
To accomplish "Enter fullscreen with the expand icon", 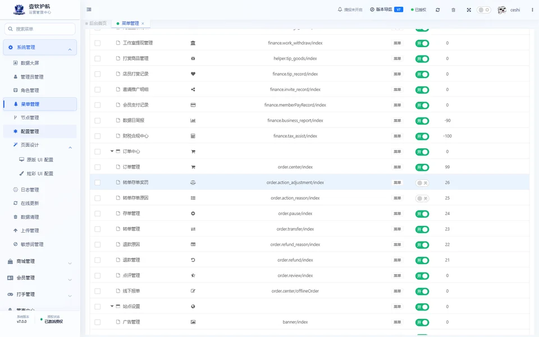I will pos(469,10).
